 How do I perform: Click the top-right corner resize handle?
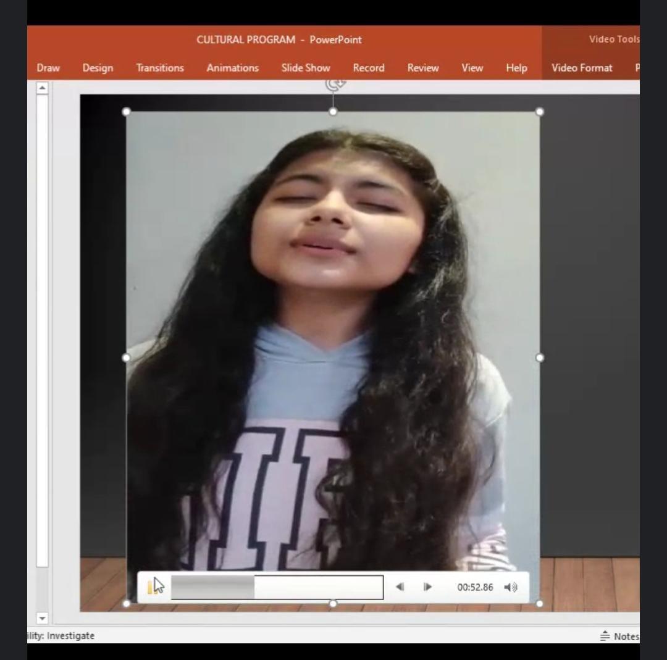pos(540,112)
